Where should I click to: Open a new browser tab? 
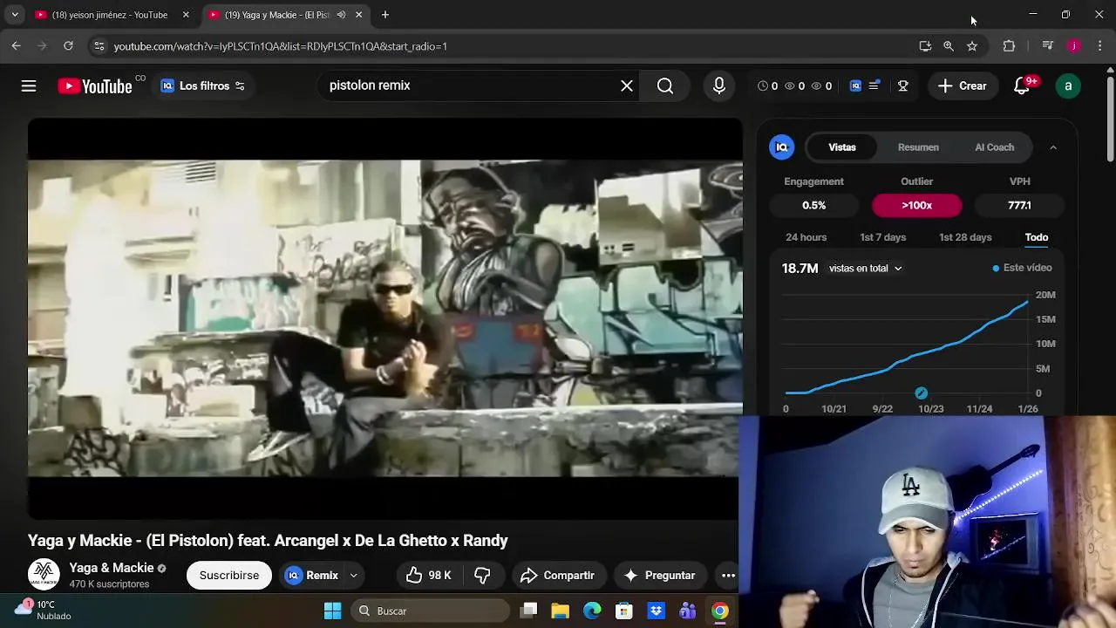(385, 15)
